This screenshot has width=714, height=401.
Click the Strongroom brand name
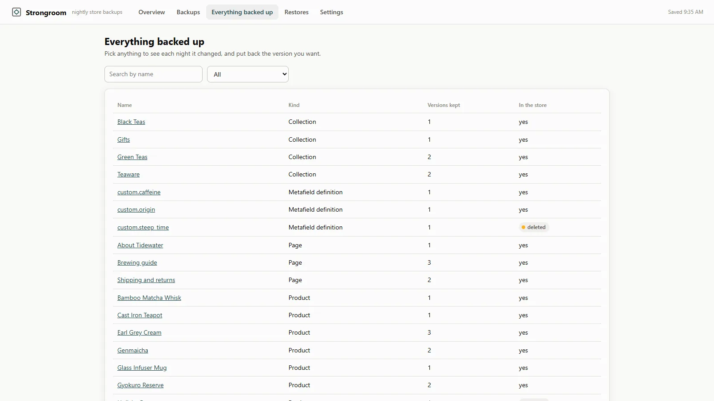pyautogui.click(x=46, y=12)
